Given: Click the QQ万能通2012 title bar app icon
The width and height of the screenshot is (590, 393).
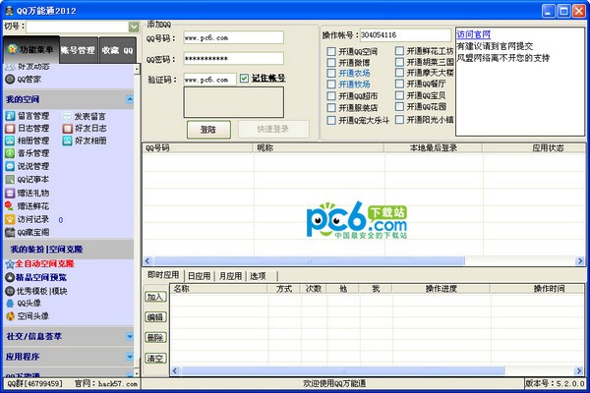Looking at the screenshot, I should tap(9, 10).
